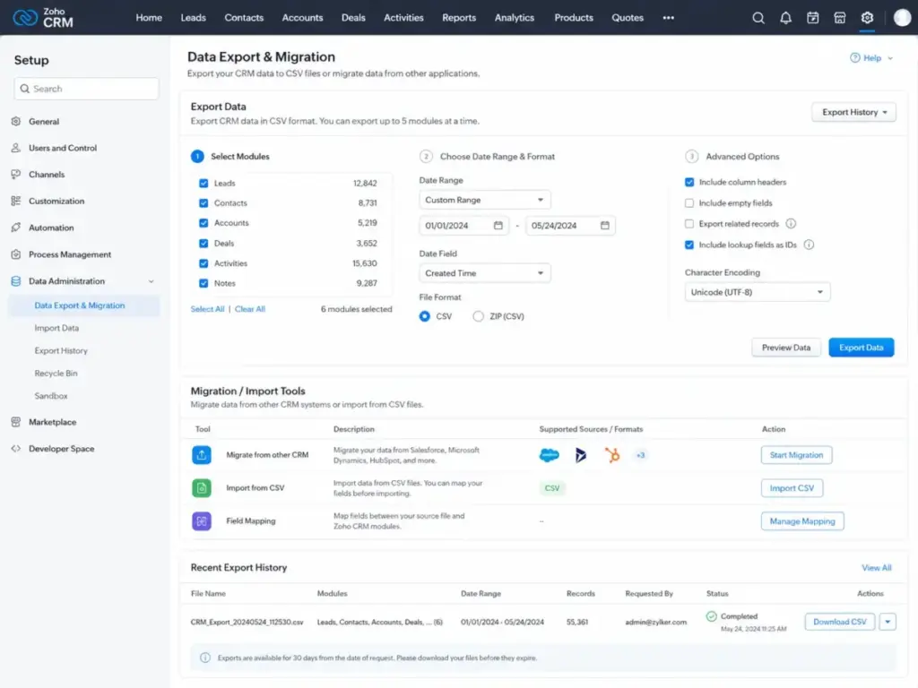Uncheck the Activities module checkbox

pos(204,263)
